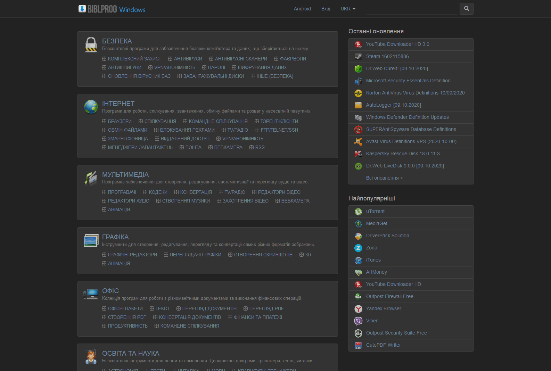551x371 pixels.
Task: Open the ГРАФІКА category heading
Action: (115, 237)
